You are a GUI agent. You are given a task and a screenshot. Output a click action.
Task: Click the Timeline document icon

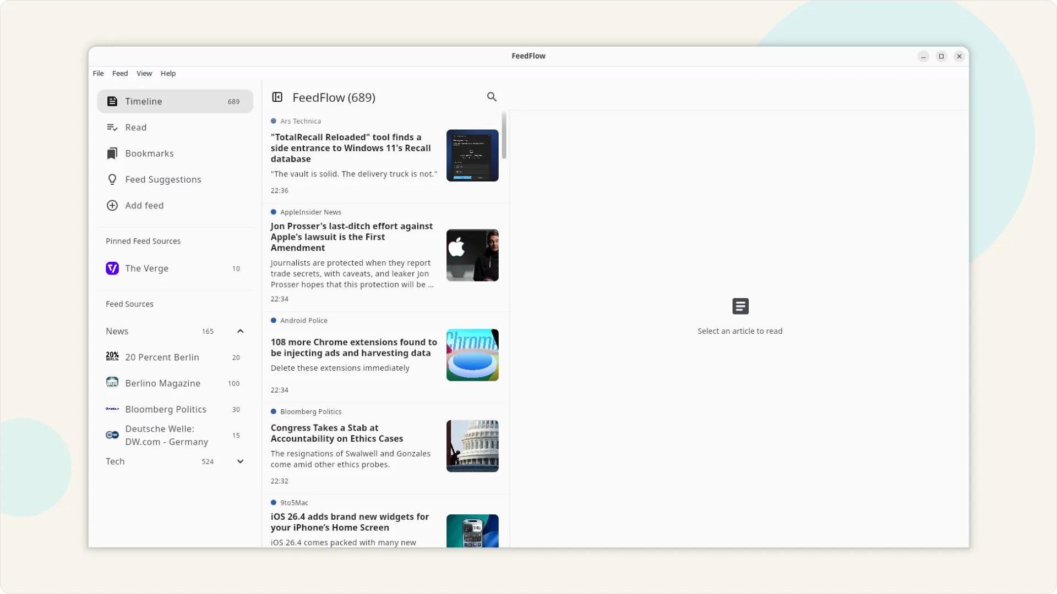tap(112, 101)
